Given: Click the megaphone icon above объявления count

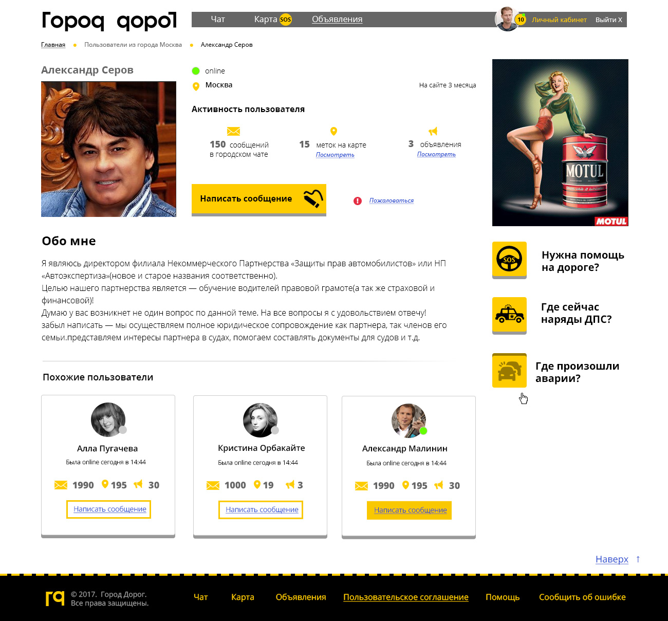Looking at the screenshot, I should coord(433,131).
